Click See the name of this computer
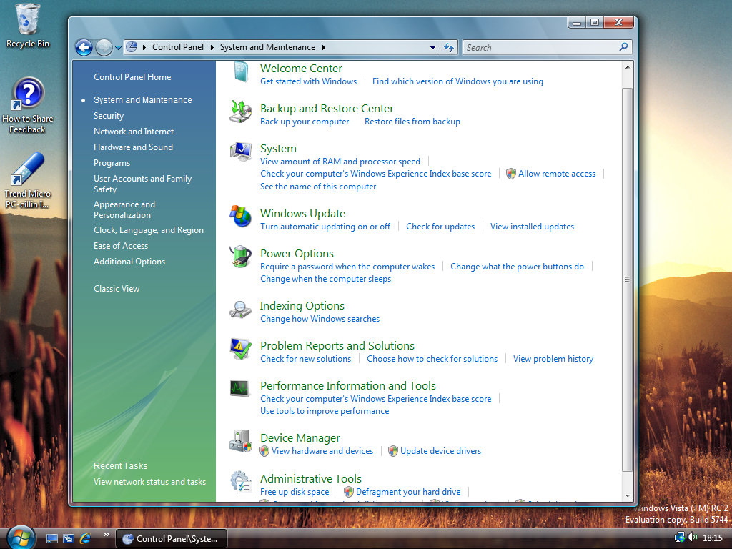This screenshot has width=732, height=549. coord(318,187)
